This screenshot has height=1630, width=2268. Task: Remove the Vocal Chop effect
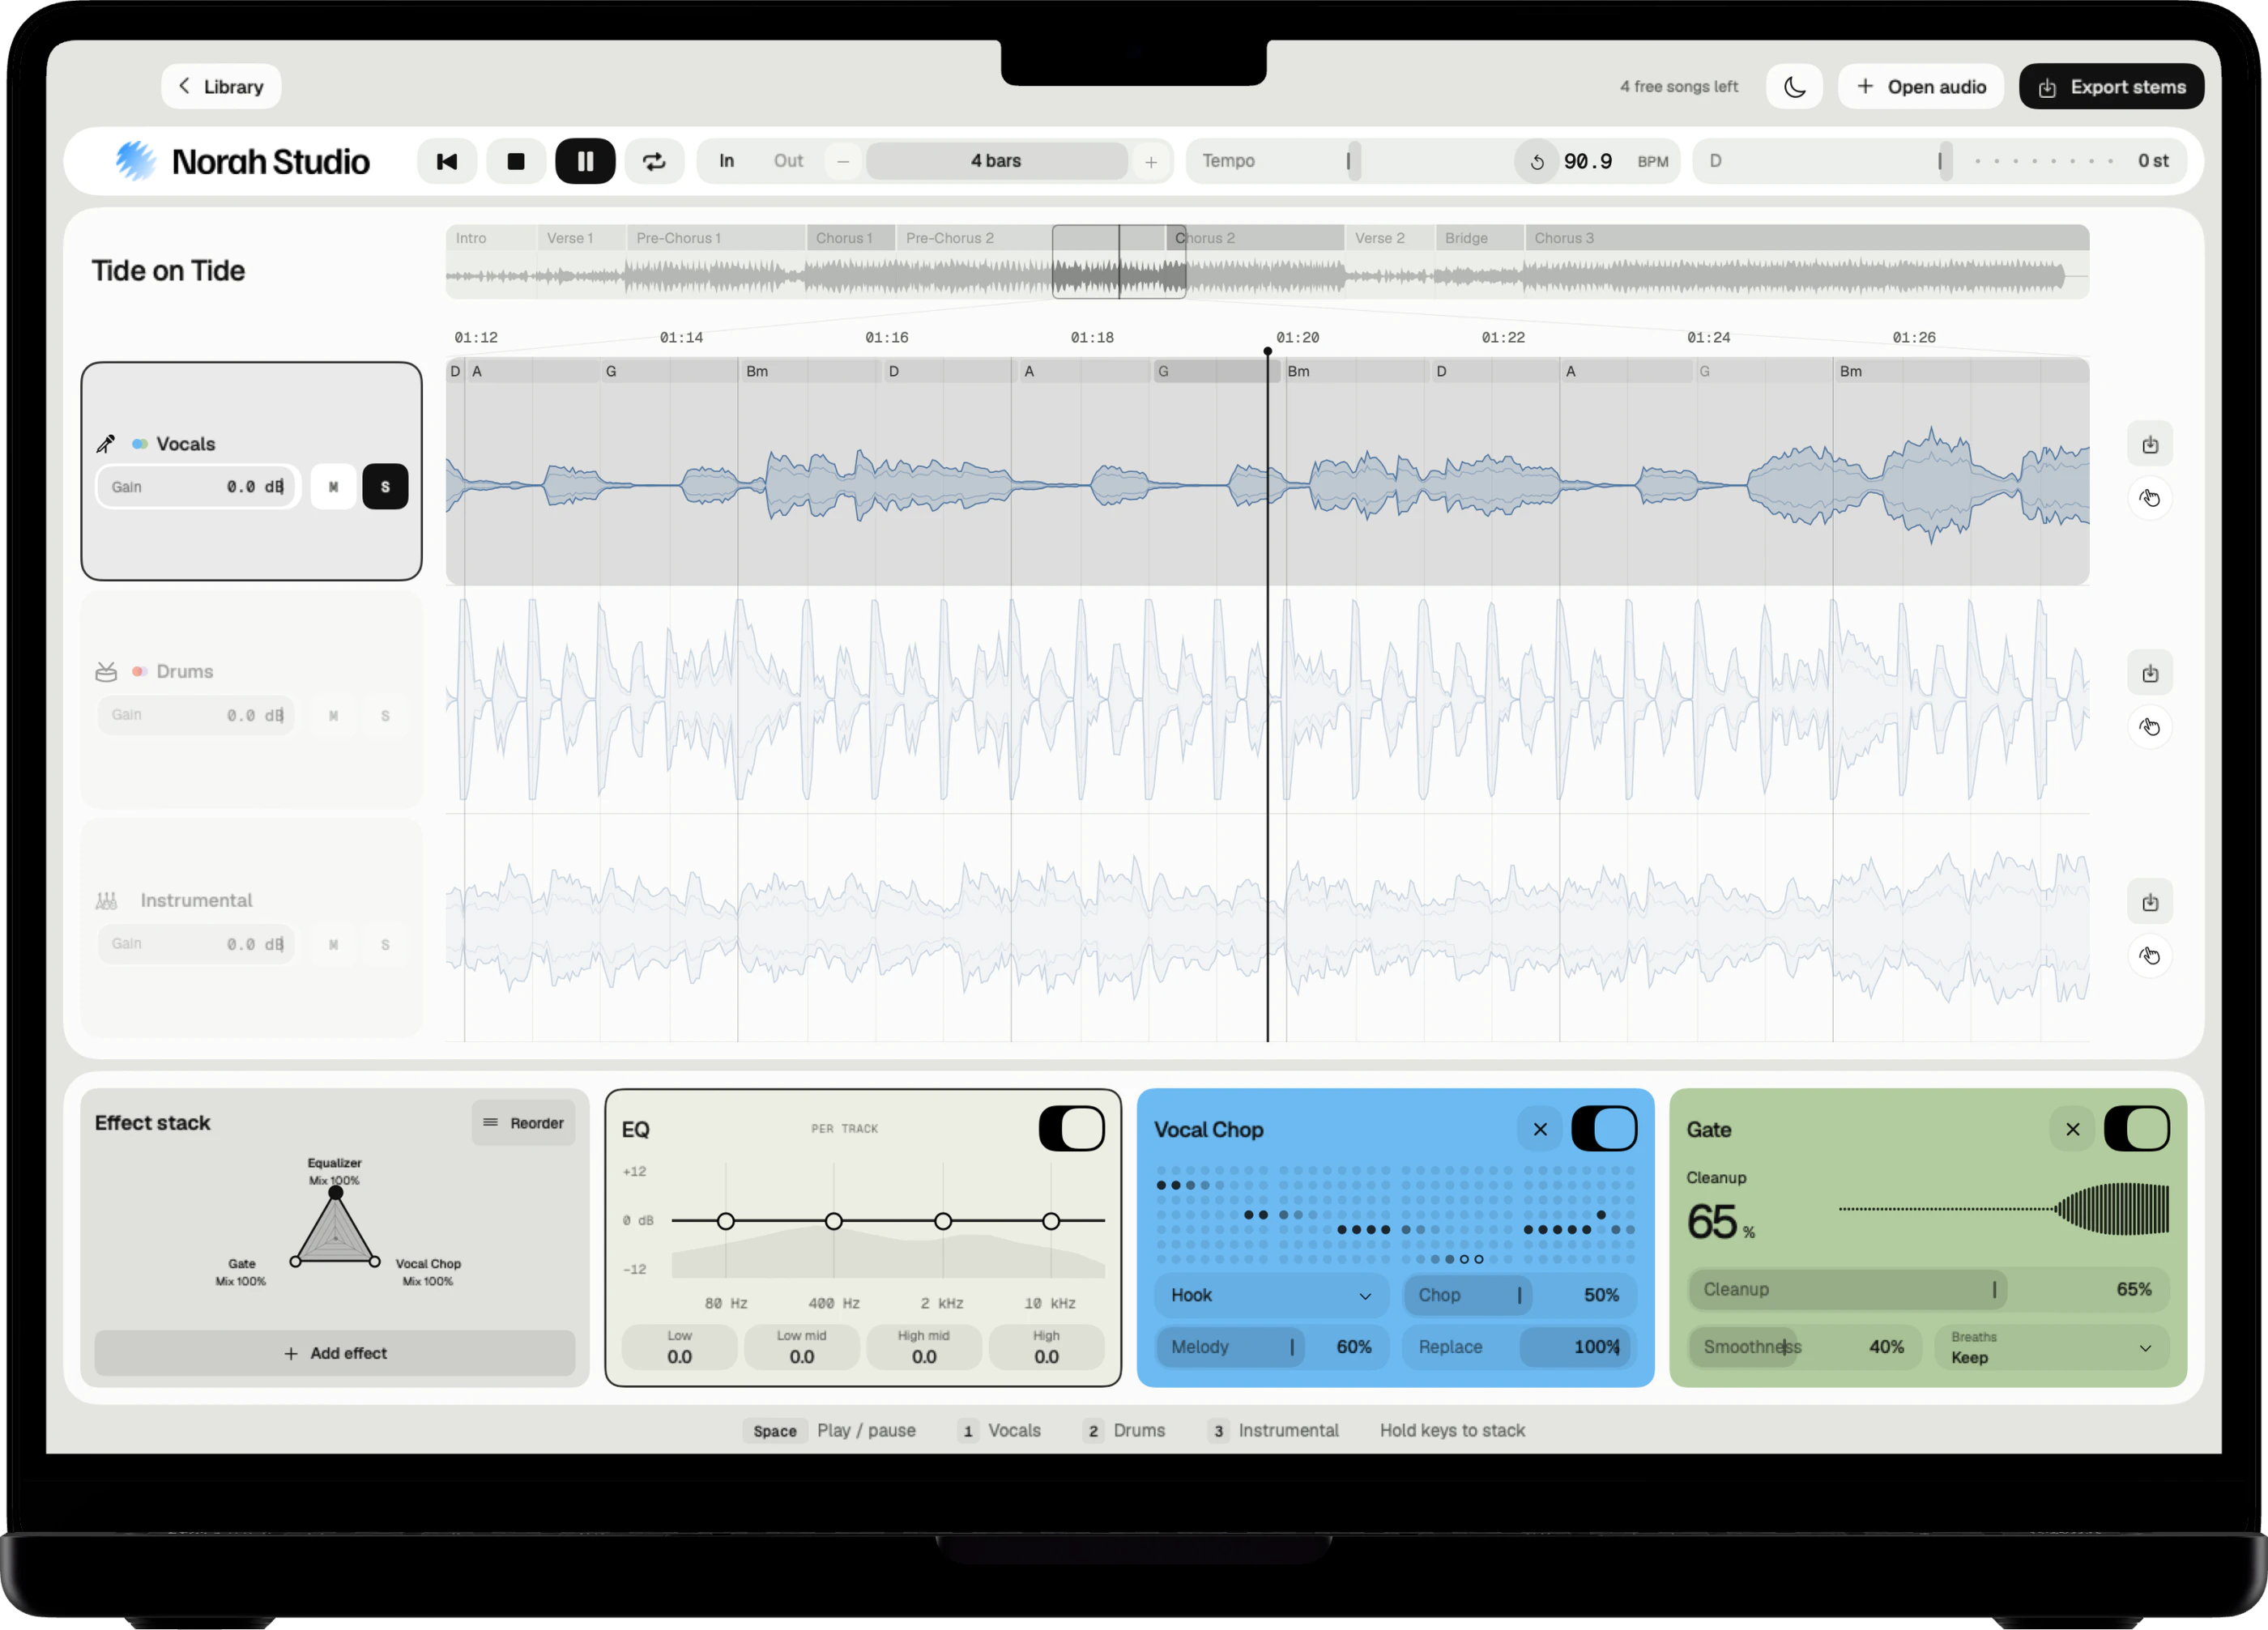pyautogui.click(x=1540, y=1130)
